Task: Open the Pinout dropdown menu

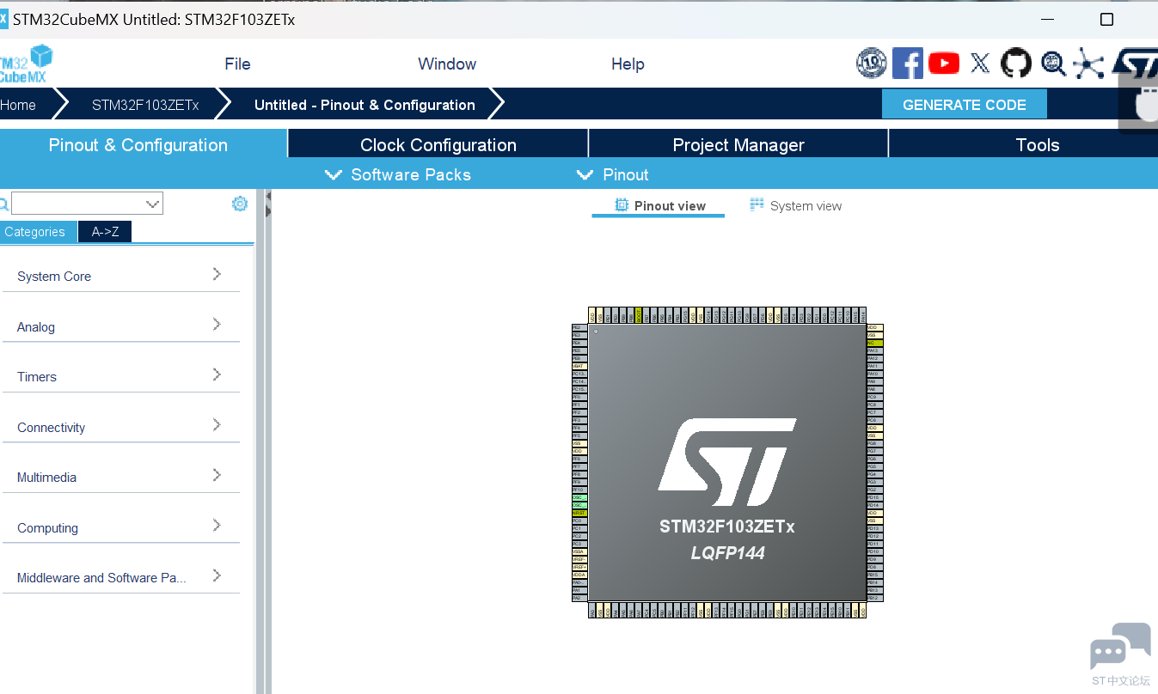Action: point(613,174)
